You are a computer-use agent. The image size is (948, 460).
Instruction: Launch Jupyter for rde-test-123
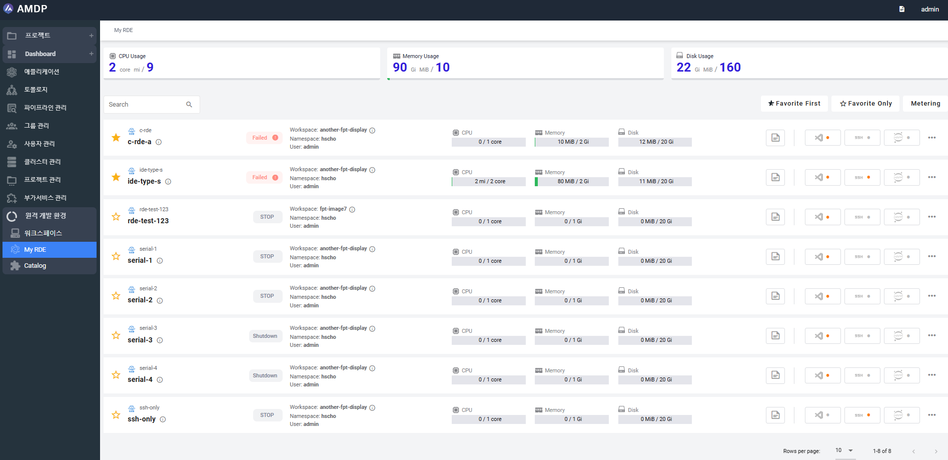(x=901, y=217)
